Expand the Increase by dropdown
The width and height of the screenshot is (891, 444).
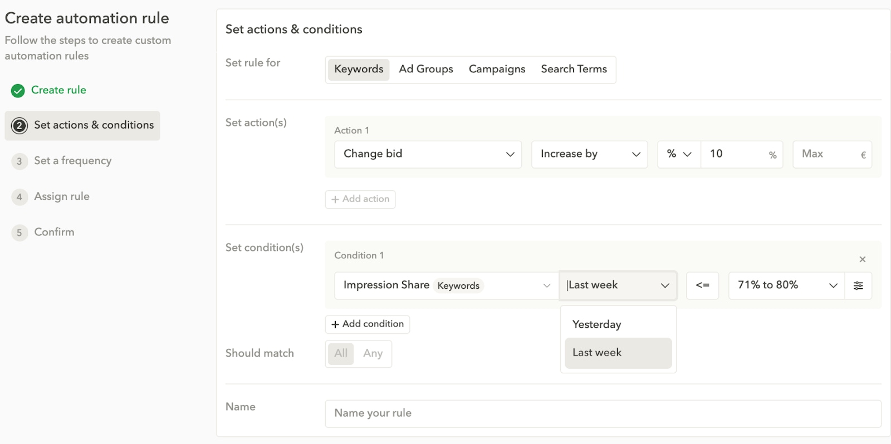click(x=589, y=154)
